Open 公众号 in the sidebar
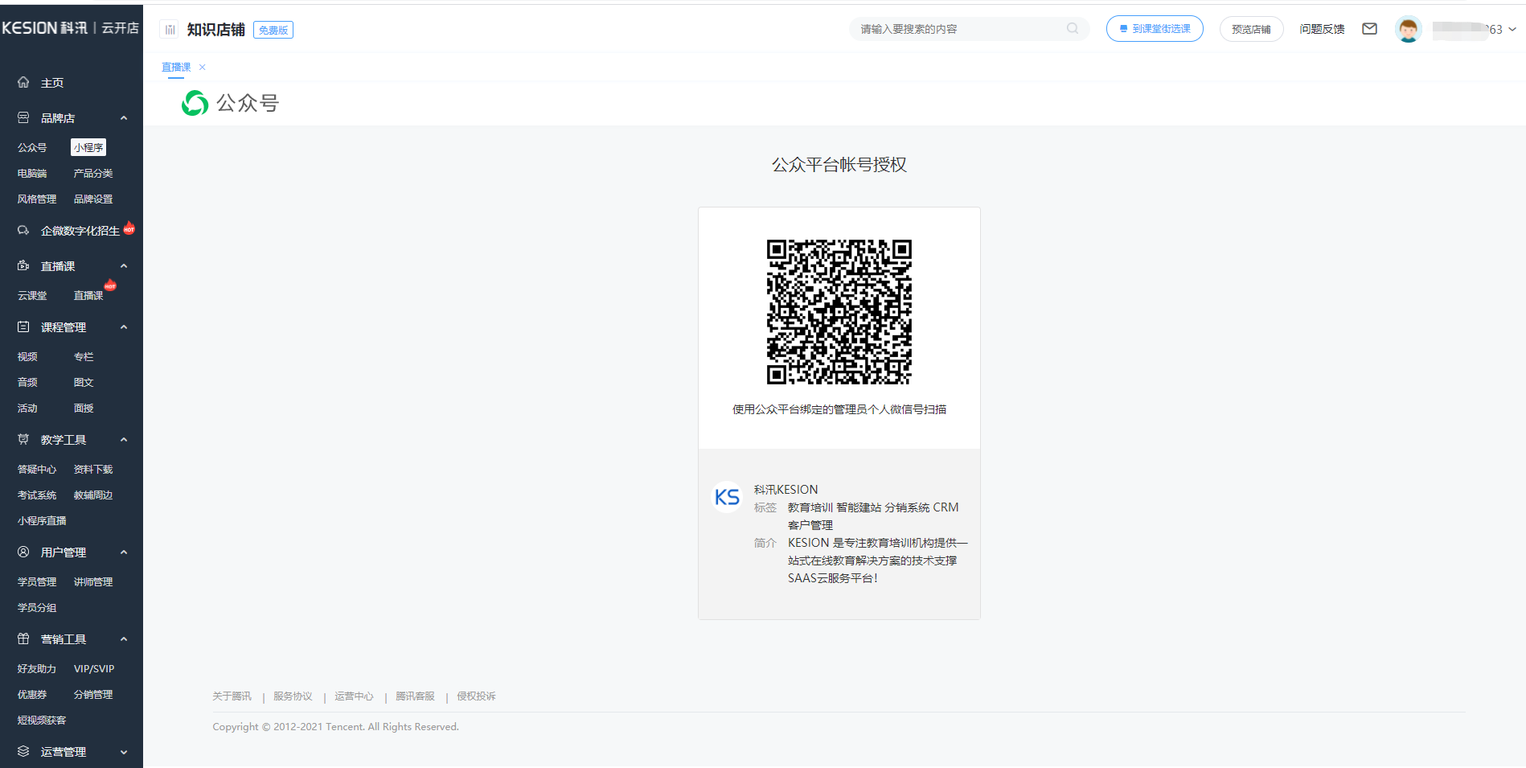The height and width of the screenshot is (768, 1526). tap(32, 147)
